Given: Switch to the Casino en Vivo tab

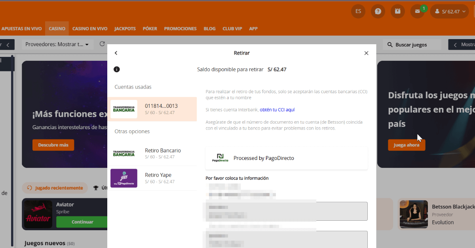Looking at the screenshot, I should point(90,29).
